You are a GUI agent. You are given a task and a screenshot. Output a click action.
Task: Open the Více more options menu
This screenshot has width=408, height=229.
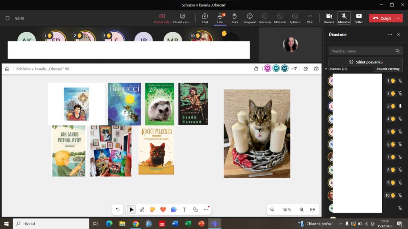(310, 18)
